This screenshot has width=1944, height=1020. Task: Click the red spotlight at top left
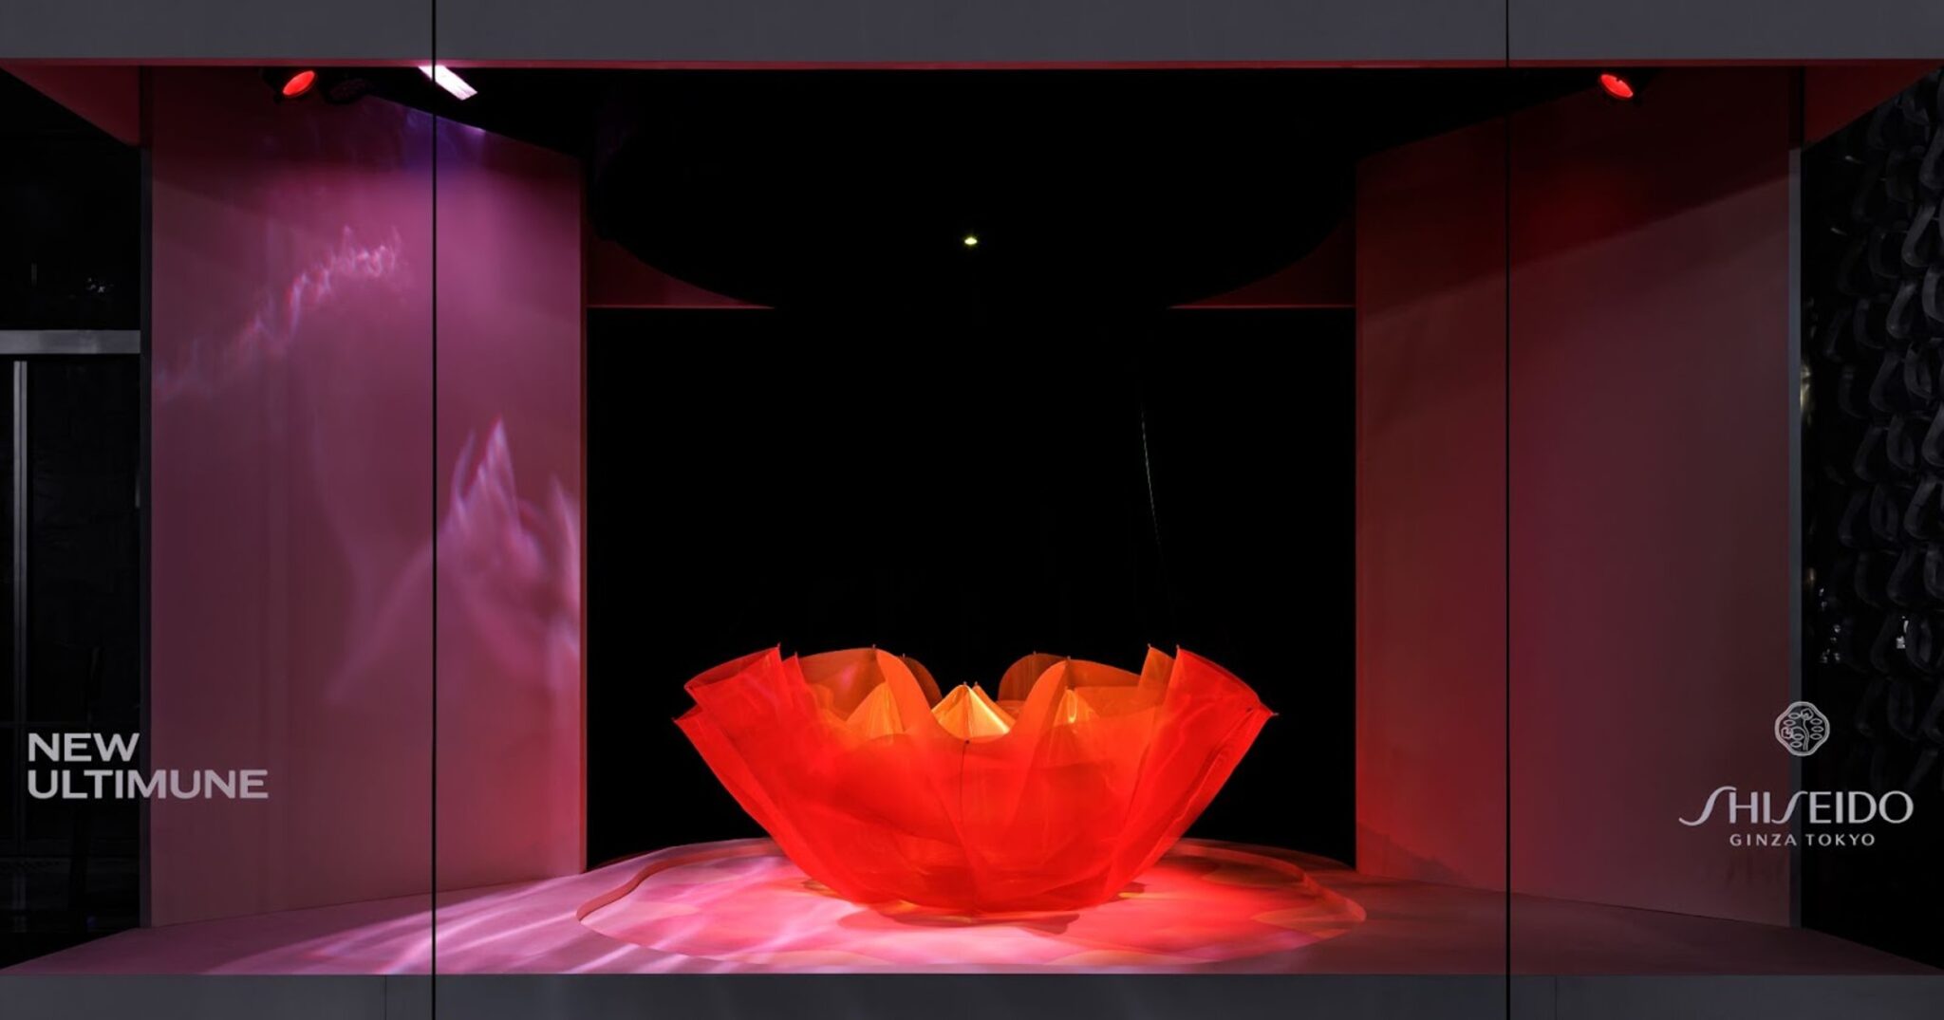pyautogui.click(x=297, y=83)
